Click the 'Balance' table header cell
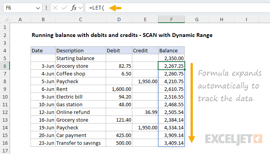Screen dimensions: 270x154 171,50
